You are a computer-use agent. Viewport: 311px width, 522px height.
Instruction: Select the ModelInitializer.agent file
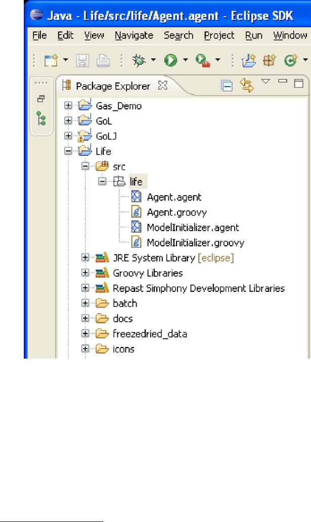(193, 228)
